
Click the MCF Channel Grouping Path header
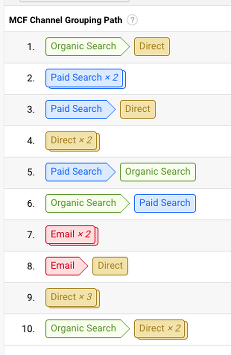coord(66,20)
